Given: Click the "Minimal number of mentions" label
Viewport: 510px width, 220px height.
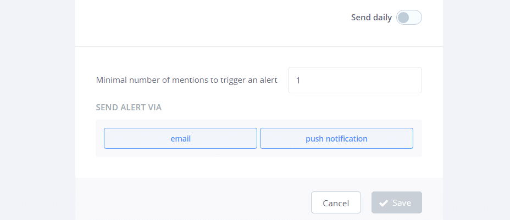Looking at the screenshot, I should coord(186,80).
